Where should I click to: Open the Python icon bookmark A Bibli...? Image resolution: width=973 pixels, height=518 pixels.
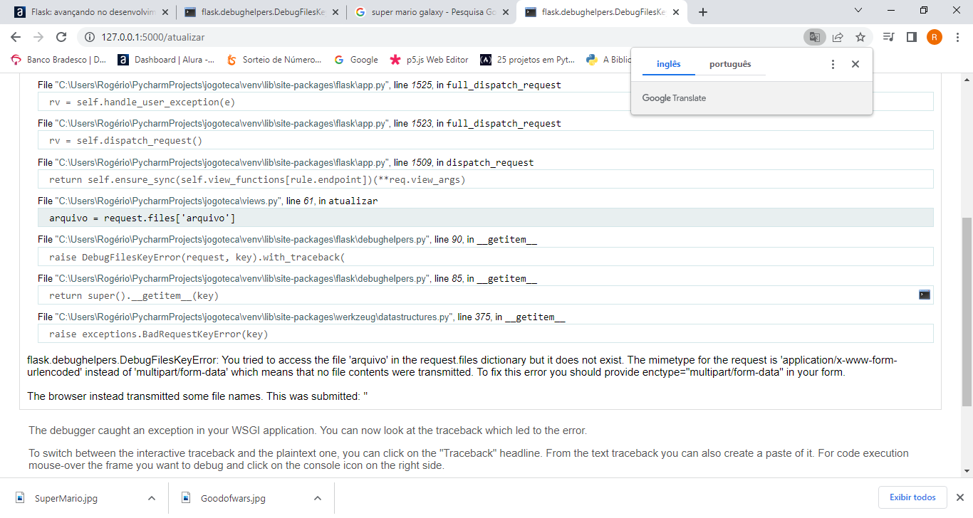coord(608,60)
